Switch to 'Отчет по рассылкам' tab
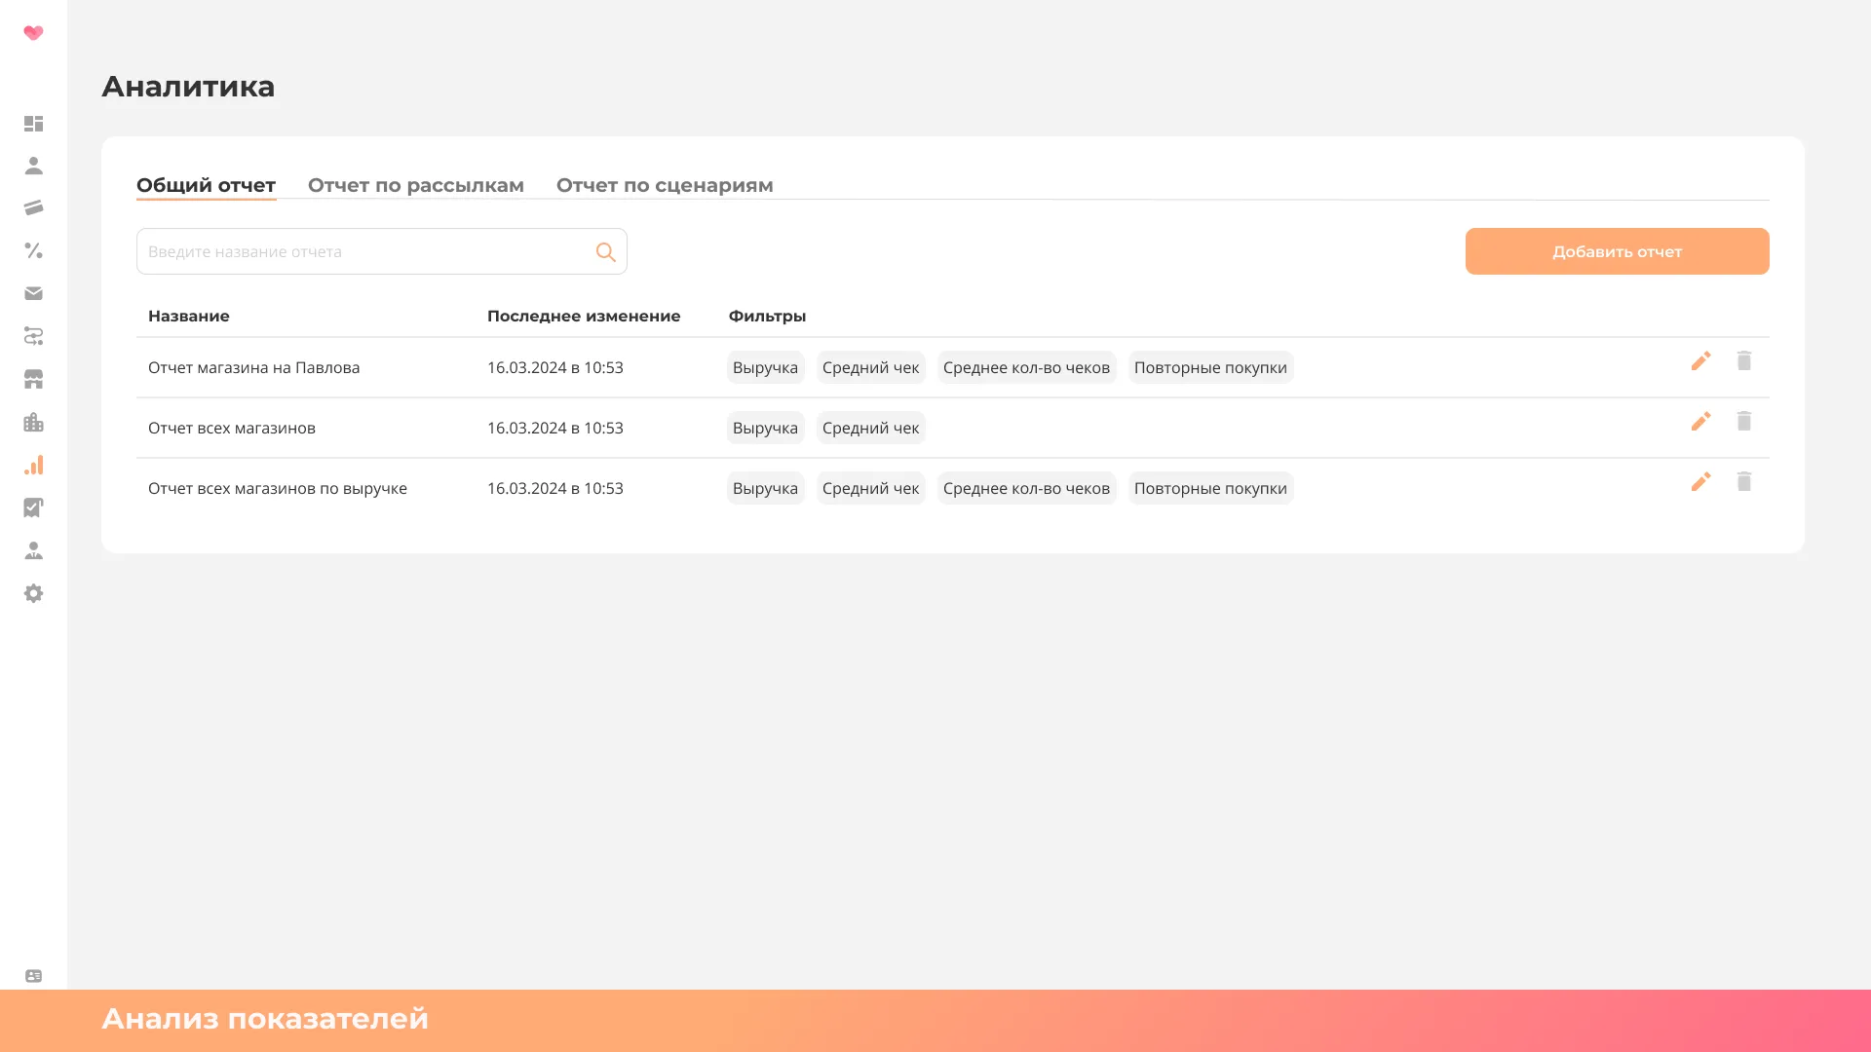Screen dimensions: 1871x1052 (x=415, y=185)
